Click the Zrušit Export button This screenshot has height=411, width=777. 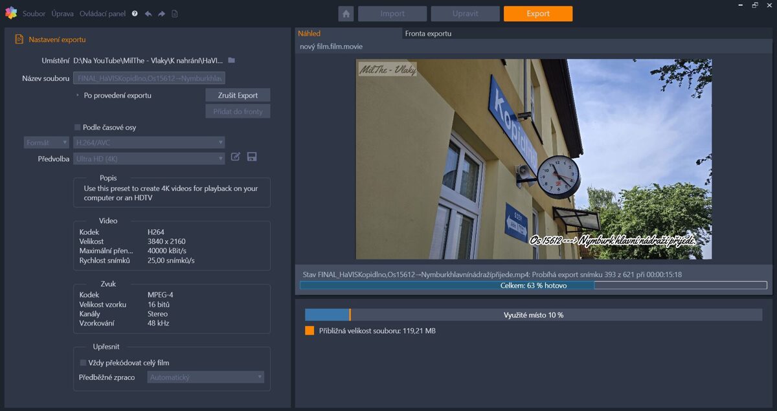(x=238, y=95)
